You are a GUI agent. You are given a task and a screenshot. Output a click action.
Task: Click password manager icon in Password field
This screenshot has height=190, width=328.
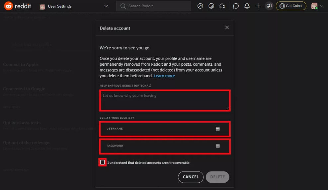(x=217, y=146)
